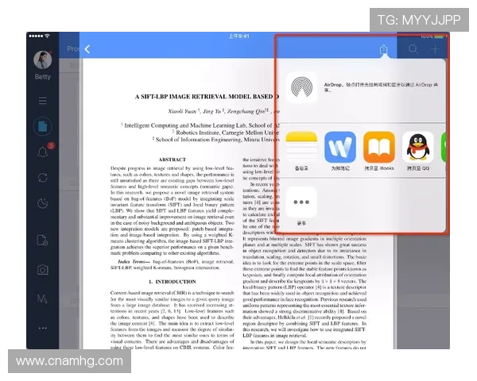
Task: Tap the plus icon to add new
Action: (x=435, y=50)
